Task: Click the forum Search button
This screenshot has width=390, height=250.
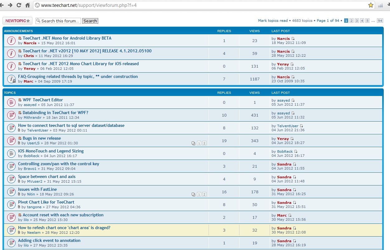Action: 90,21
